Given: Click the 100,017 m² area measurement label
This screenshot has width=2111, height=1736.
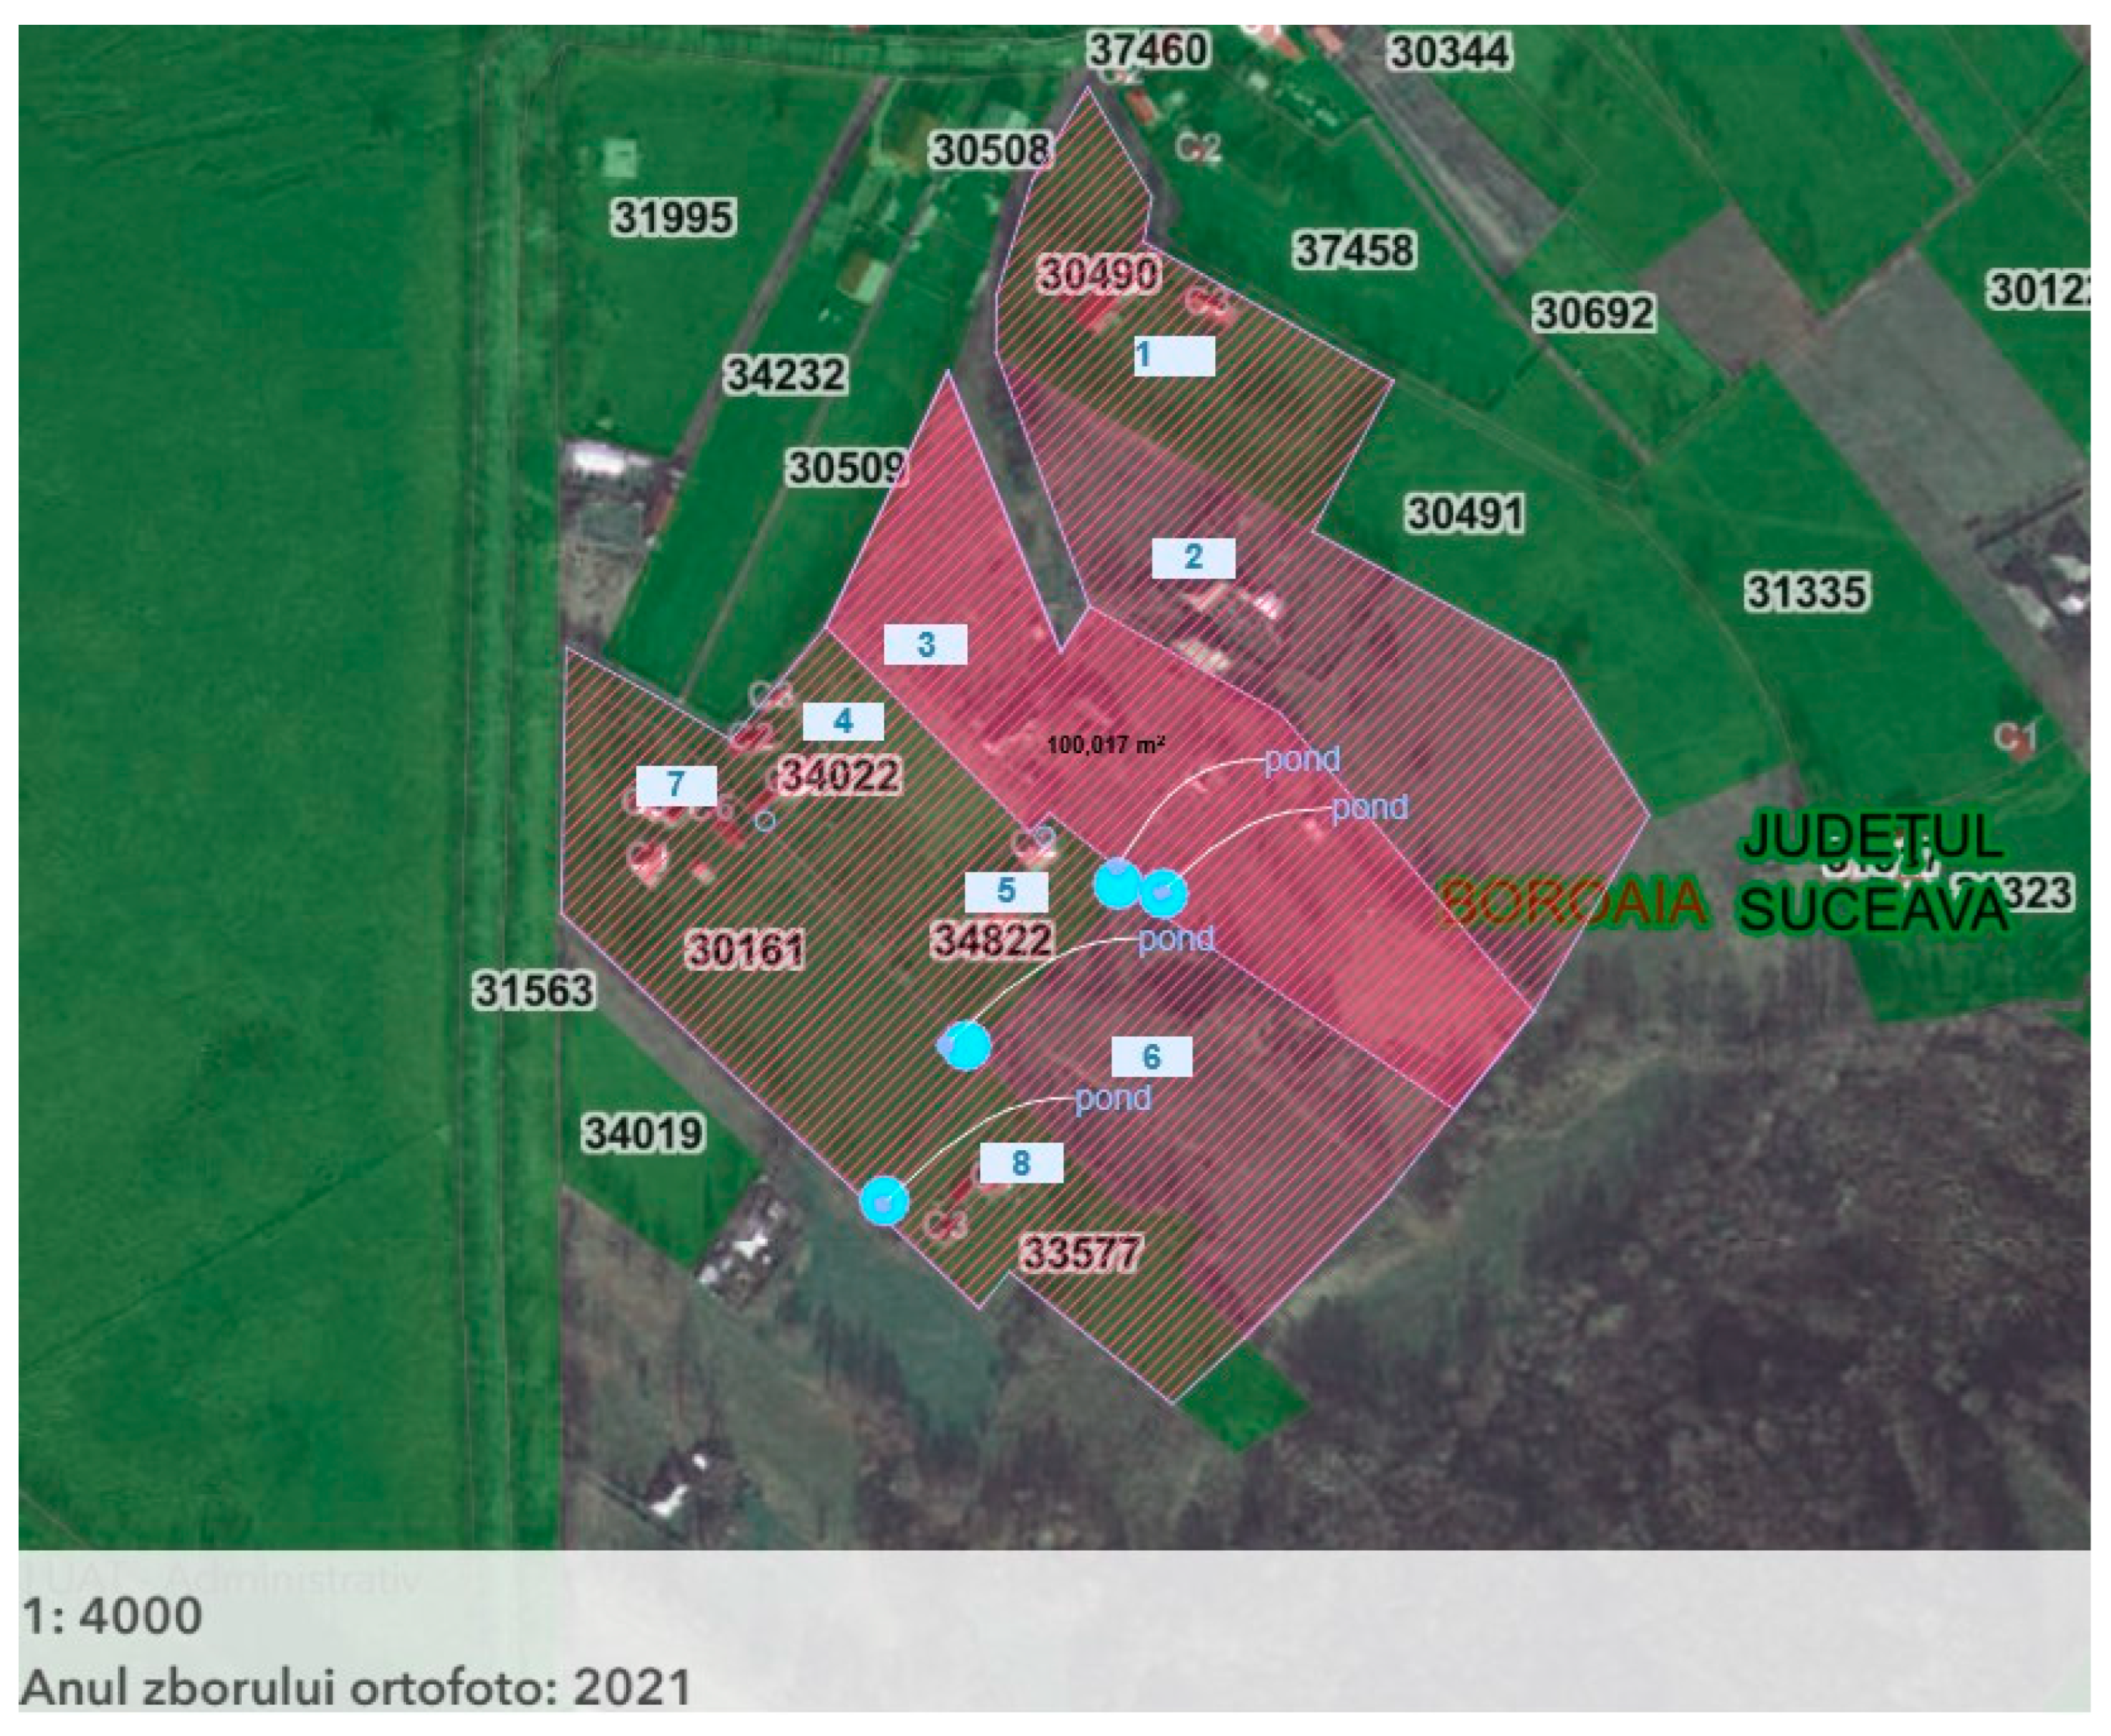Looking at the screenshot, I should click(1106, 745).
